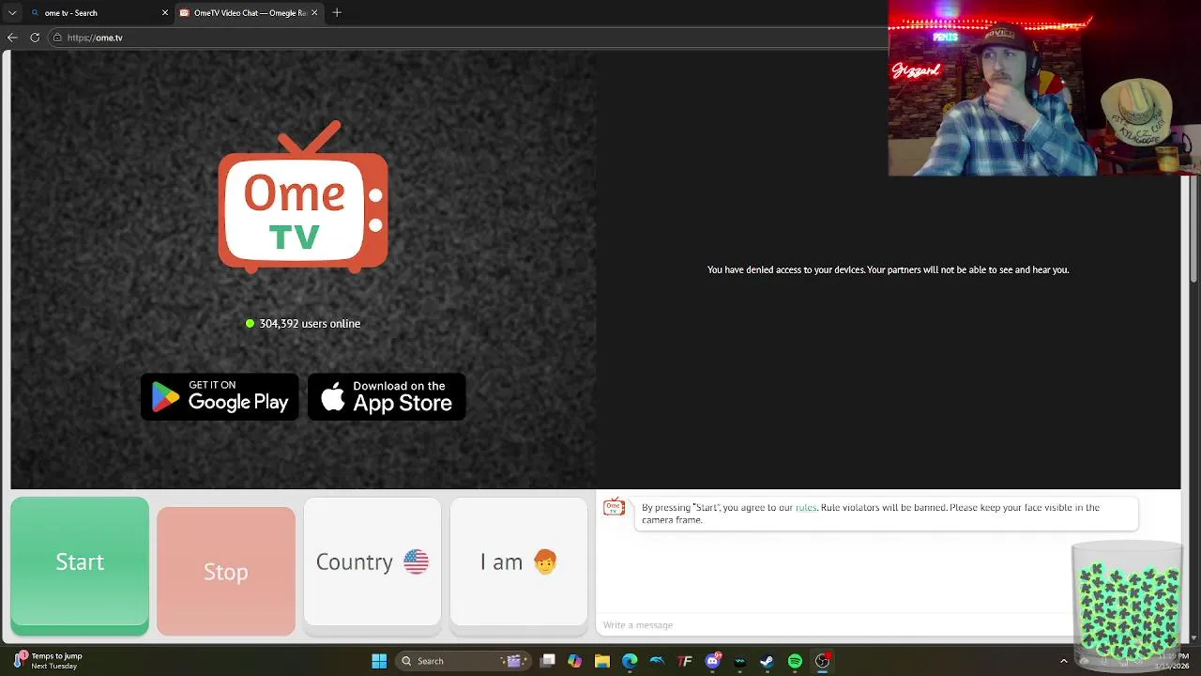Click the '304,392 users online' text
This screenshot has width=1201, height=676.
point(310,324)
